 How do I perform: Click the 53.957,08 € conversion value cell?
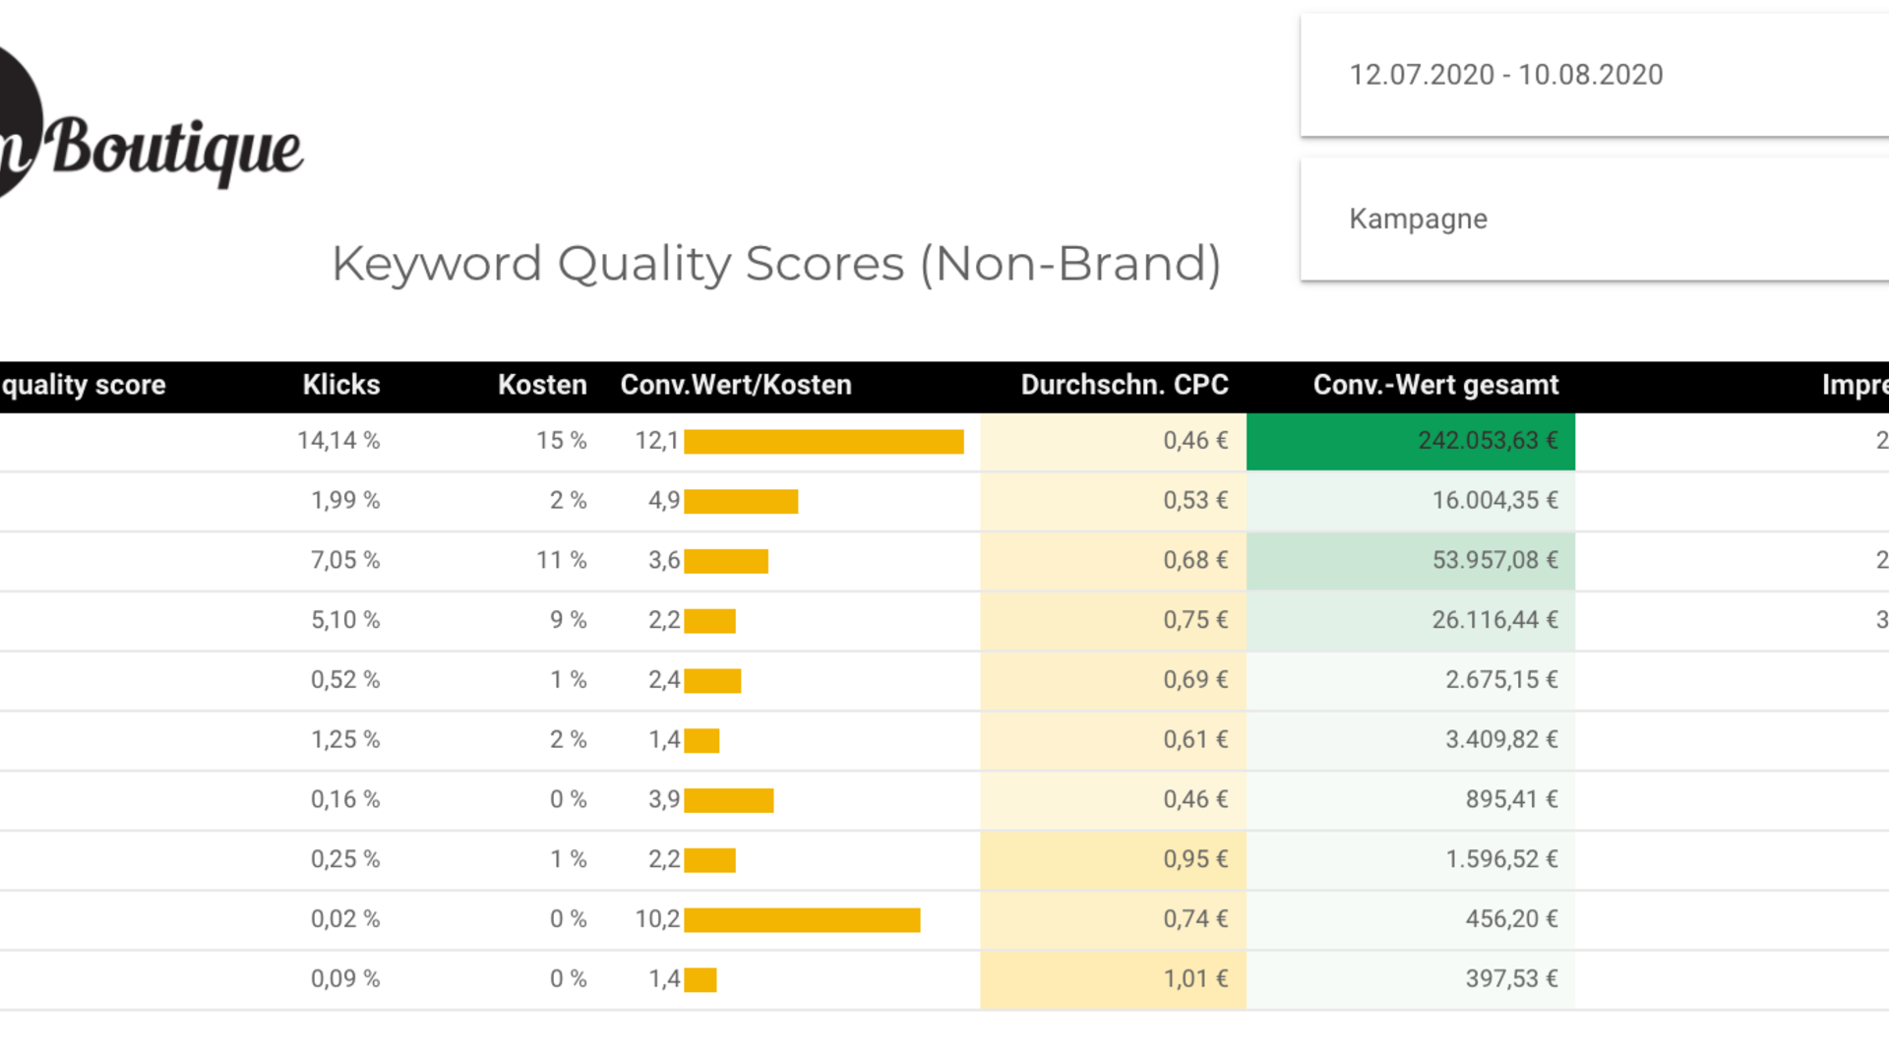[x=1411, y=561]
